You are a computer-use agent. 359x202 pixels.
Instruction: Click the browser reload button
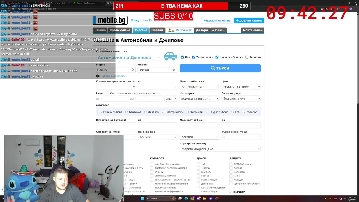pos(13,9)
